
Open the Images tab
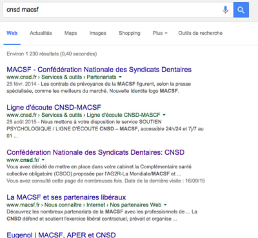click(98, 33)
